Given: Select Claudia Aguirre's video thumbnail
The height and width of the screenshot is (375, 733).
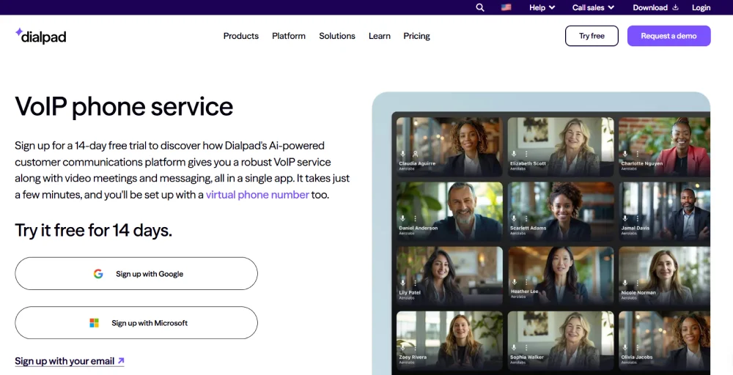Looking at the screenshot, I should coord(449,146).
